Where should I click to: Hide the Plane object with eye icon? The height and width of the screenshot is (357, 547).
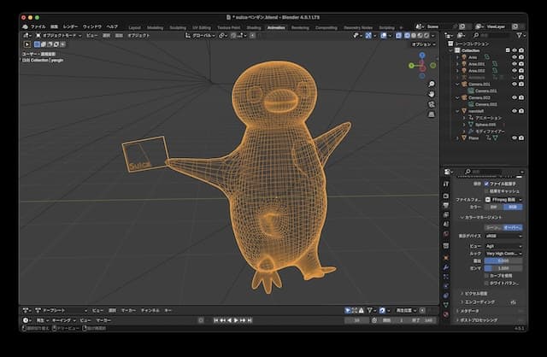(515, 137)
